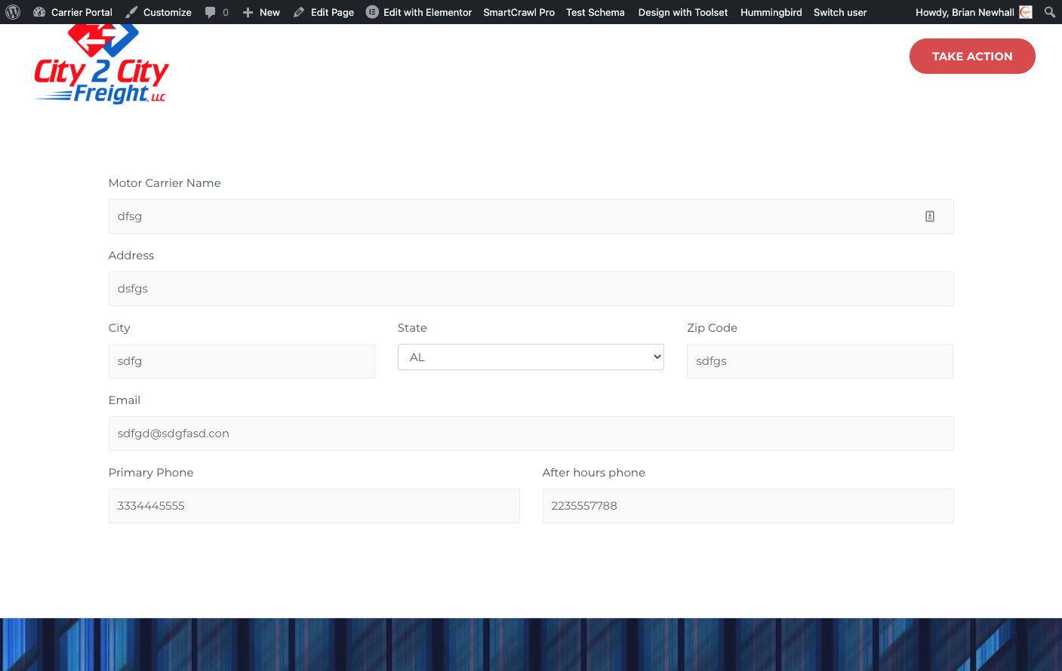
Task: Click the autofill icon in Motor Carrier Name
Action: click(x=930, y=216)
